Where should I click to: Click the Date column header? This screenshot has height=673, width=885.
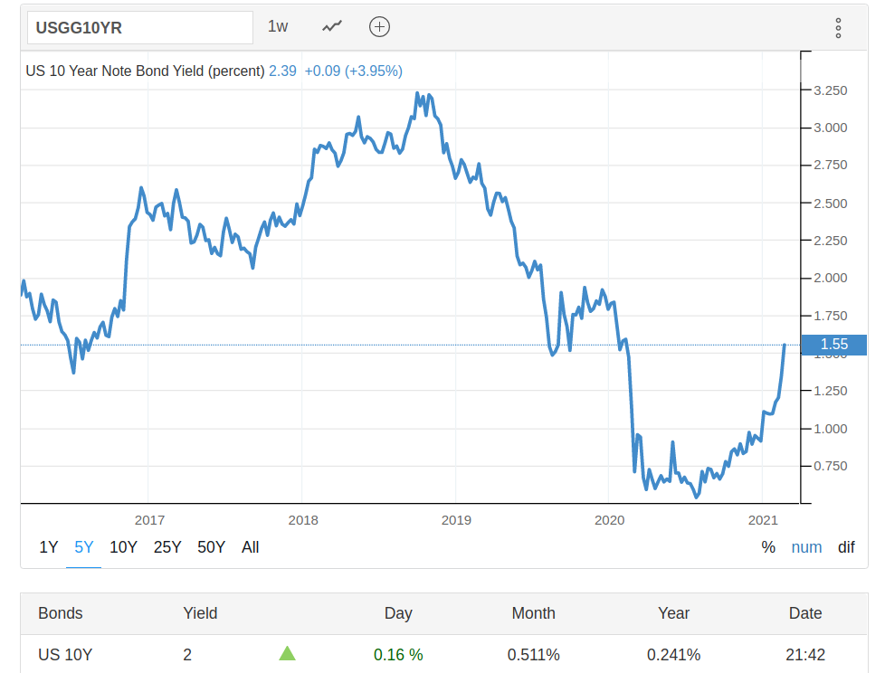click(805, 612)
